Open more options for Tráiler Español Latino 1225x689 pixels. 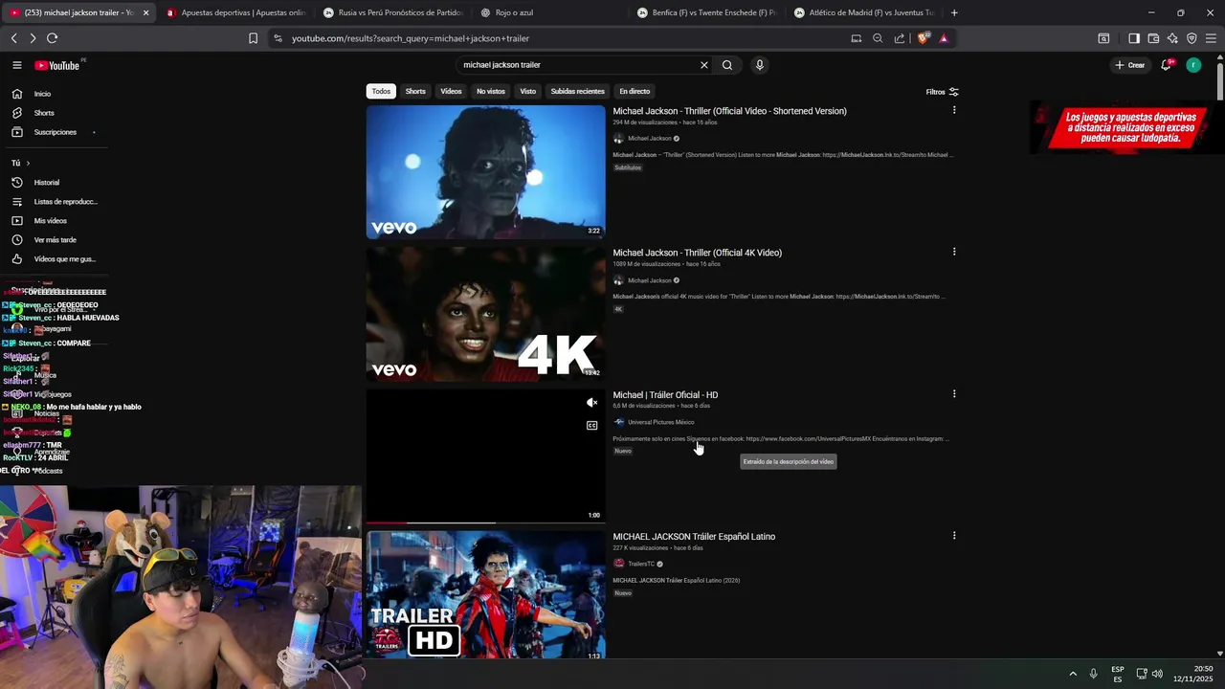click(954, 536)
